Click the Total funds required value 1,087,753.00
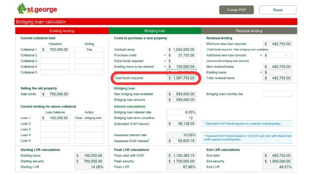The height and width of the screenshot is (175, 311). pyautogui.click(x=182, y=78)
